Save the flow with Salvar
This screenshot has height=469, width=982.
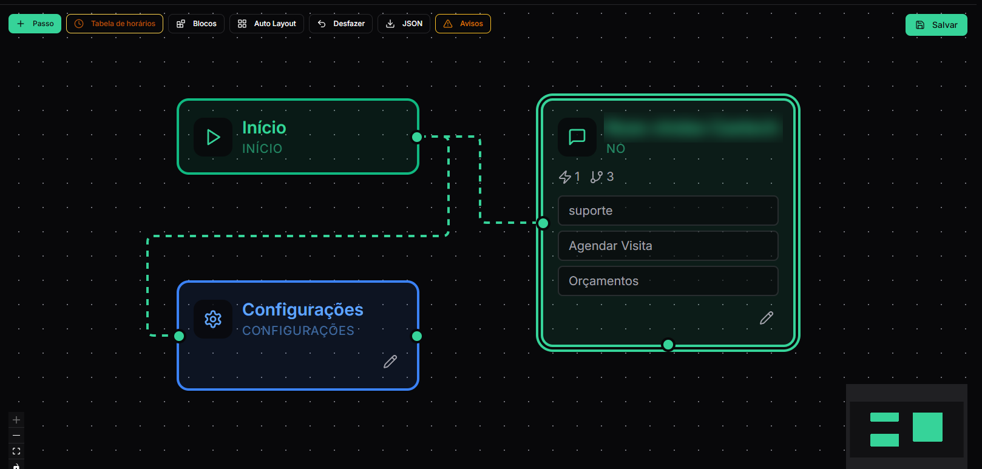936,25
